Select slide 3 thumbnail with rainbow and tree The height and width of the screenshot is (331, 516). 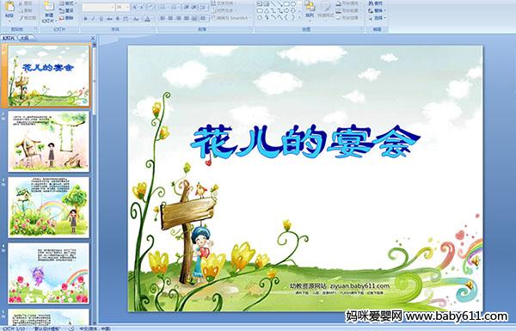[49, 207]
